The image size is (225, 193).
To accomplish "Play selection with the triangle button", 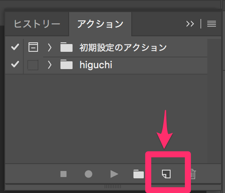I will coord(114,174).
